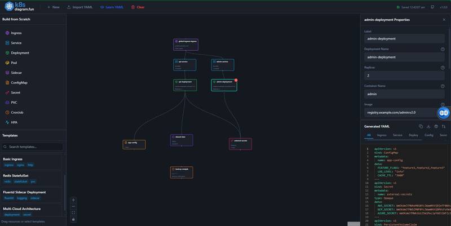Click the Import YAML button
This screenshot has height=226, width=451.
(x=79, y=7)
